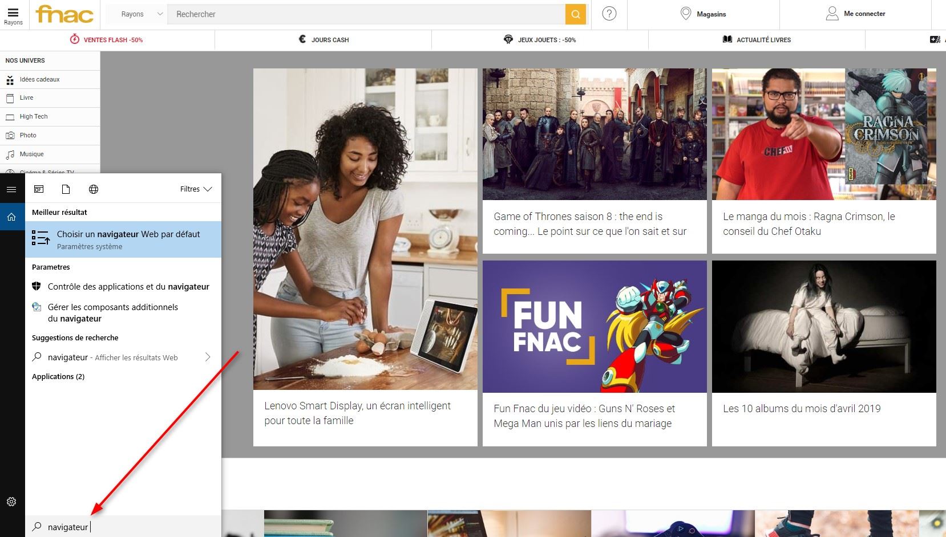Expand the Filtres dropdown
Image resolution: width=946 pixels, height=537 pixels.
click(196, 189)
